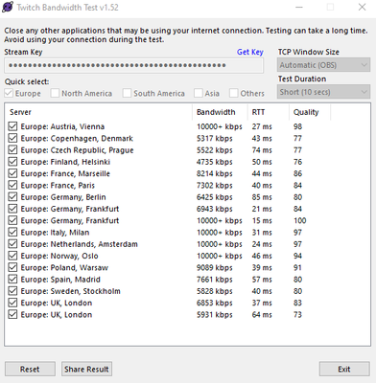Click the quality value '73'
376x383 pixels.
pyautogui.click(x=297, y=314)
